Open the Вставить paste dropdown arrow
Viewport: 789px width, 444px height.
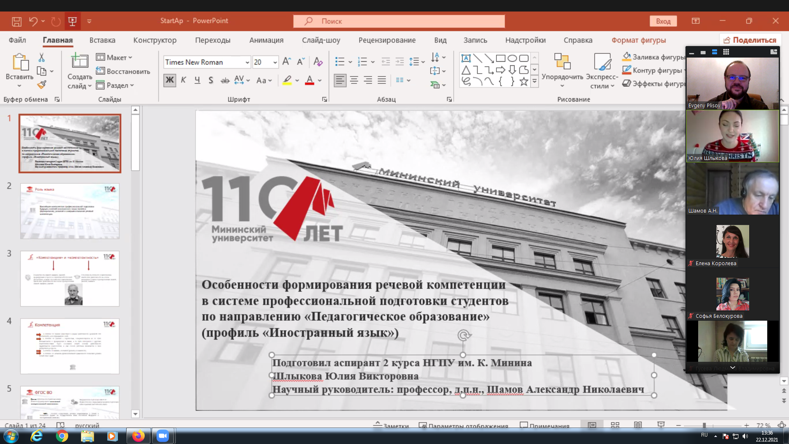coord(19,86)
